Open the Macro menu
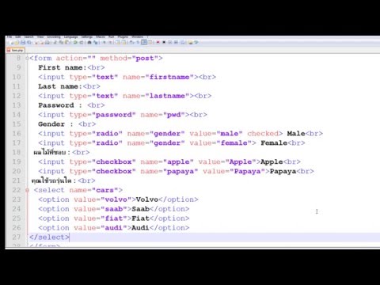380x285 pixels. click(101, 37)
